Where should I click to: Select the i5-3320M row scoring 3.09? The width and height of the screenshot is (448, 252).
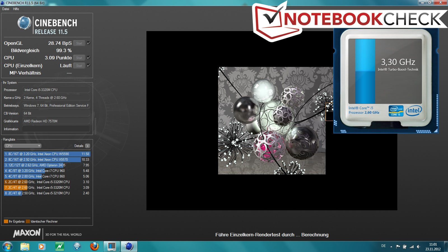pos(47,188)
